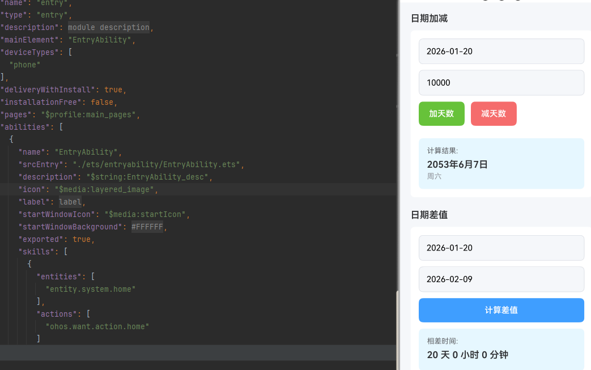Click the blue 计算差值 button

tap(501, 311)
